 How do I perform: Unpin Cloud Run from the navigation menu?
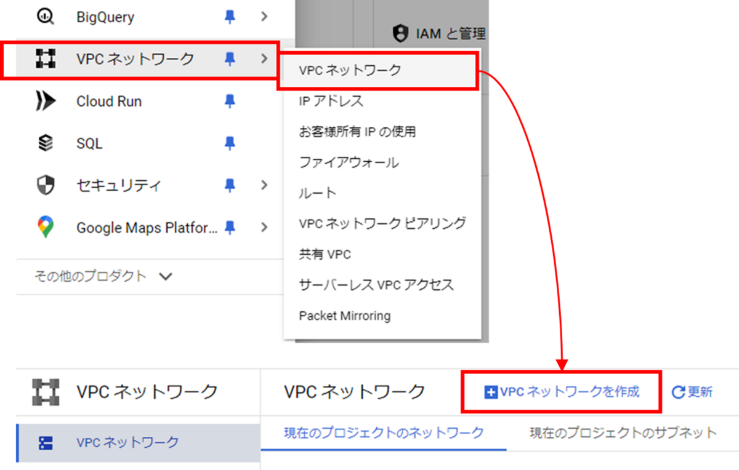coord(230,101)
